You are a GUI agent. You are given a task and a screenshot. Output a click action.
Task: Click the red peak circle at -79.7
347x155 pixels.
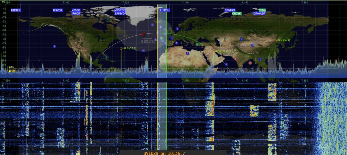click(x=275, y=40)
